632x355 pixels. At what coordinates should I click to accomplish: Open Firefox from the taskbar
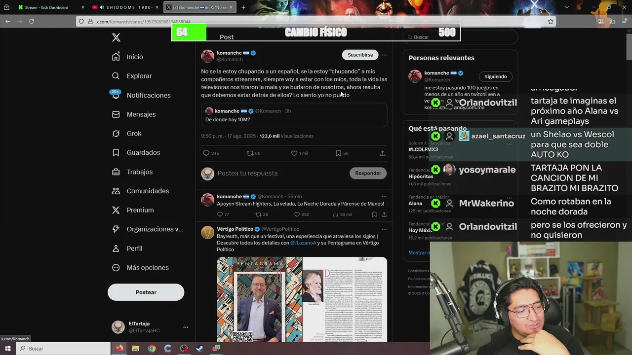[x=119, y=349]
